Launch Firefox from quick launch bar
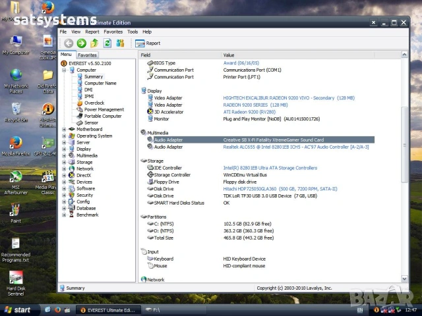Viewport: 422px width, 316px height. [57, 310]
